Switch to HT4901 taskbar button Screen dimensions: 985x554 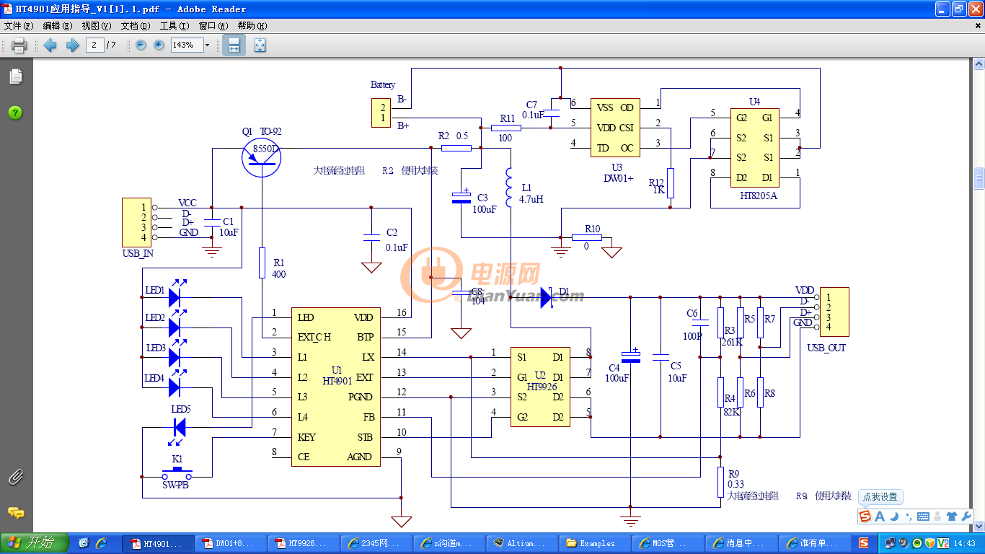159,543
